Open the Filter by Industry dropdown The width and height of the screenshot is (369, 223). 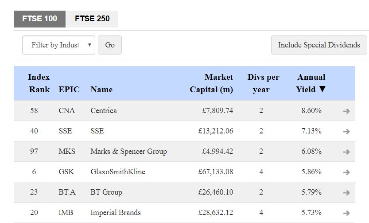click(x=58, y=45)
